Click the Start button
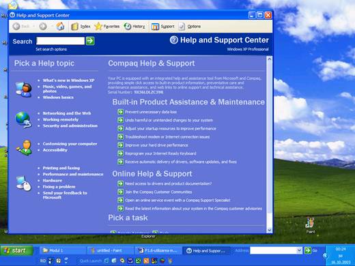The width and height of the screenshot is (355, 266). tap(16, 250)
